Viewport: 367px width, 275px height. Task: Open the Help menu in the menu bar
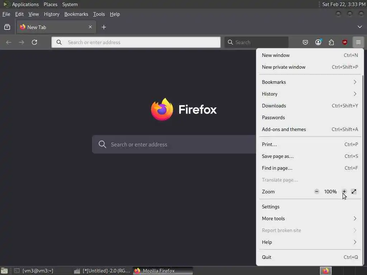[115, 14]
